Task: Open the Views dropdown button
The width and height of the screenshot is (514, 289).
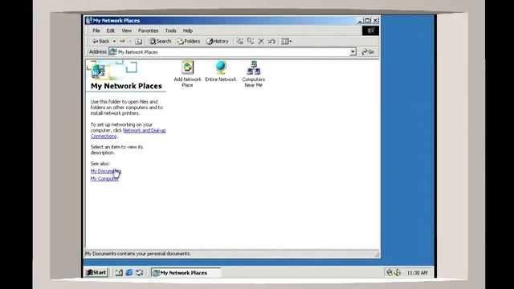Action: point(287,41)
